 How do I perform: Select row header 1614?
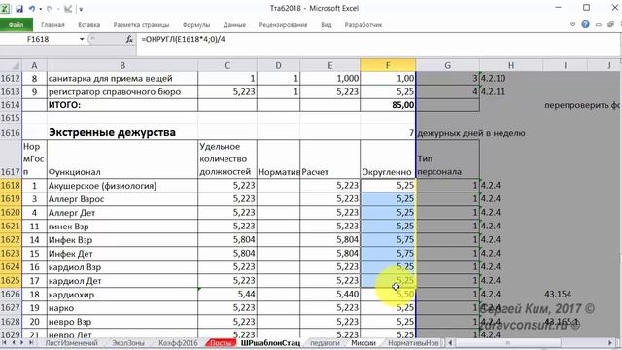[x=11, y=105]
